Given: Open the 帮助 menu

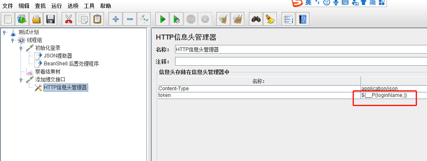Looking at the screenshot, I should tap(105, 6).
